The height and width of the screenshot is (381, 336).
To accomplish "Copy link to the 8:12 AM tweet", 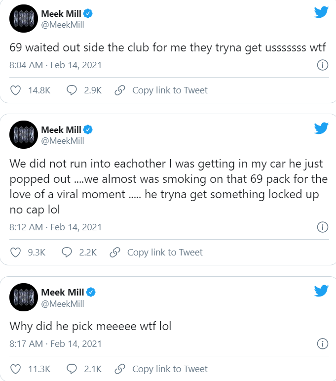I will click(156, 253).
